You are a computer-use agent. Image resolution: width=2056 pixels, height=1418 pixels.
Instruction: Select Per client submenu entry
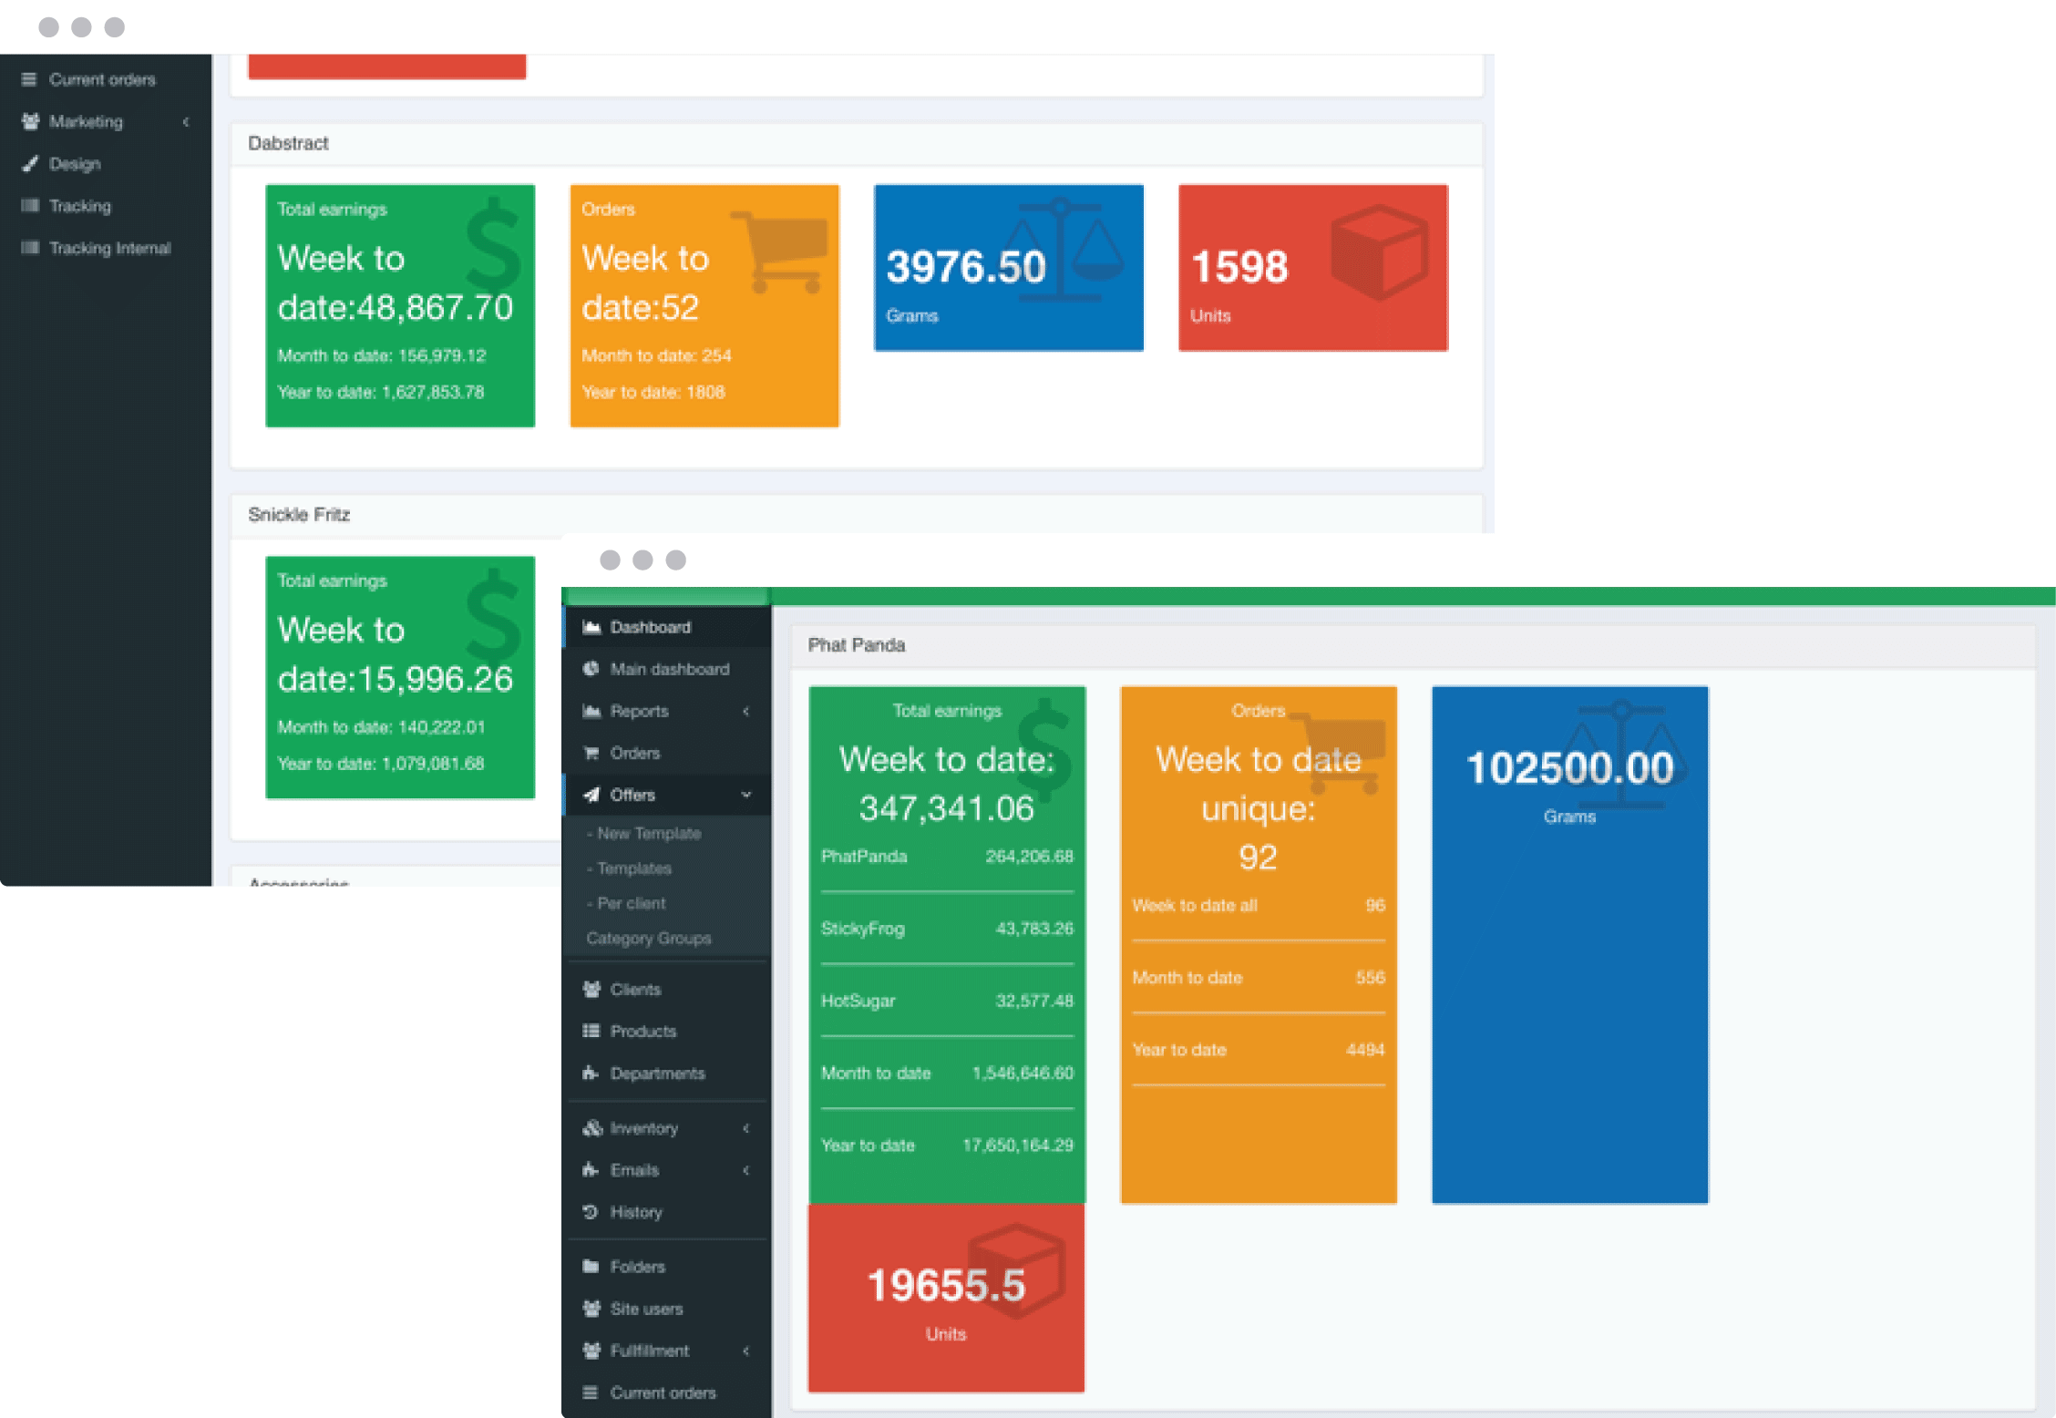631,903
